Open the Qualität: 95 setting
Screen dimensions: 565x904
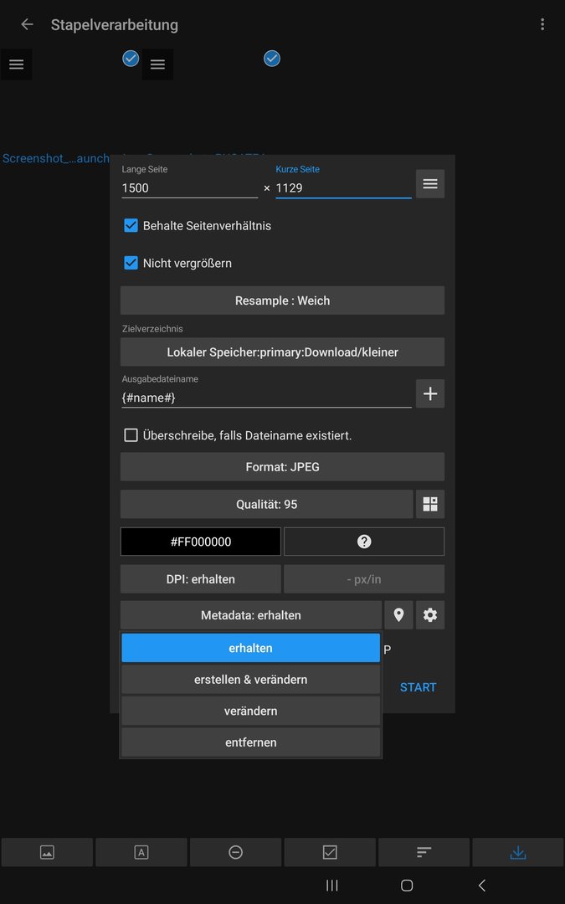click(x=266, y=505)
